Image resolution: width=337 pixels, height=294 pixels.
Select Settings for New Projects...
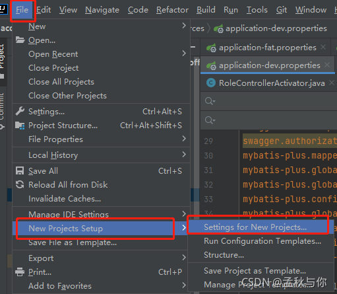(261, 227)
